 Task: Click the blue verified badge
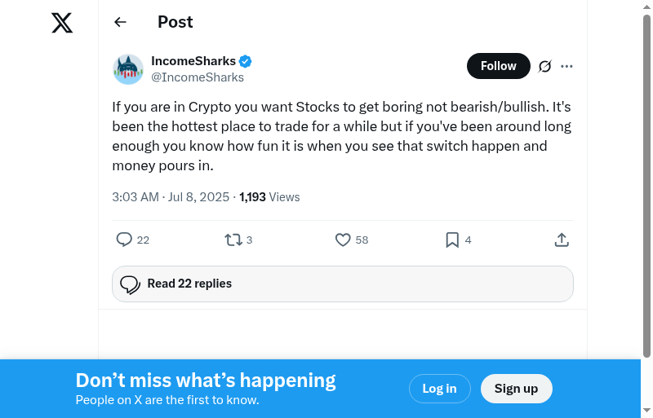tap(245, 61)
